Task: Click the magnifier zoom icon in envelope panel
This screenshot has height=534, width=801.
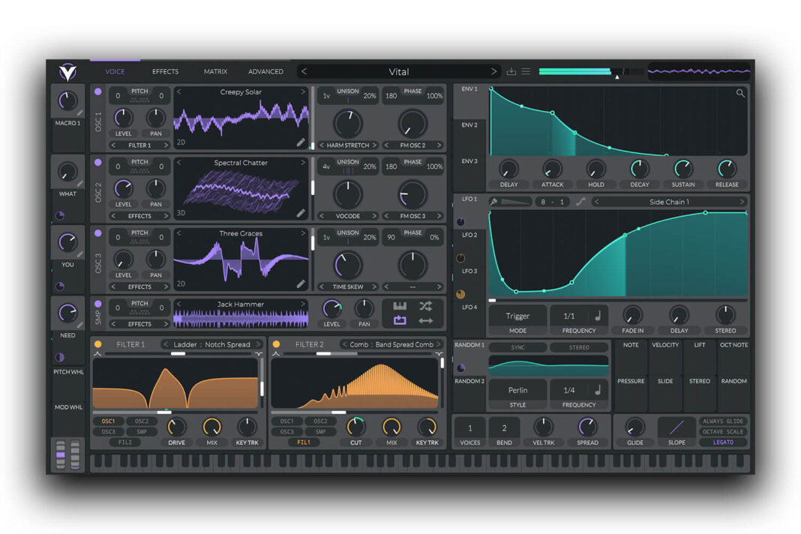Action: (741, 94)
